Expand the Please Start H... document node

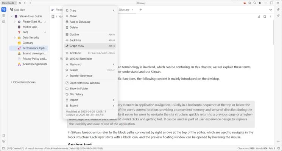(15, 22)
